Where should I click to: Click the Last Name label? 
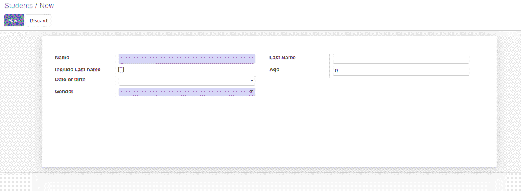(283, 58)
